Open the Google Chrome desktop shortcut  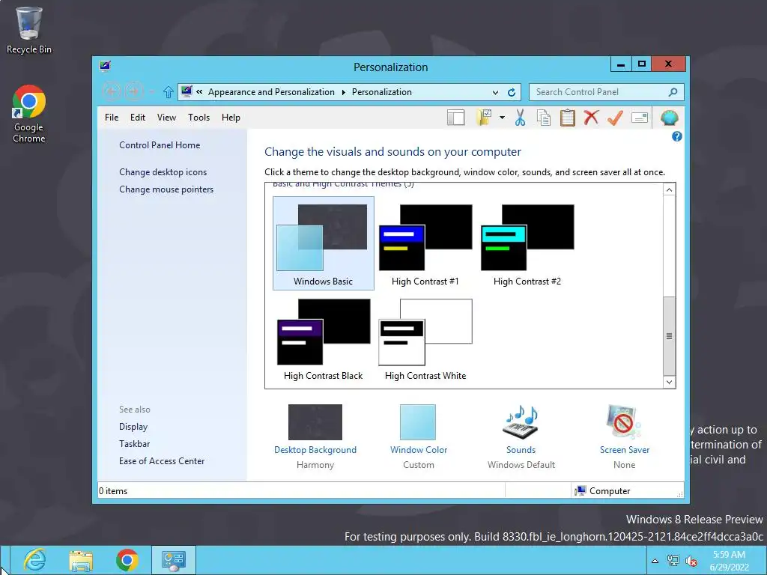tap(29, 114)
